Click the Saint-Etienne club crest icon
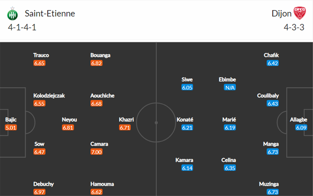 [12, 14]
